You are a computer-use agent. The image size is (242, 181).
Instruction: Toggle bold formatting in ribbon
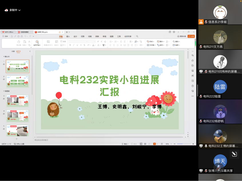[x=70, y=45]
